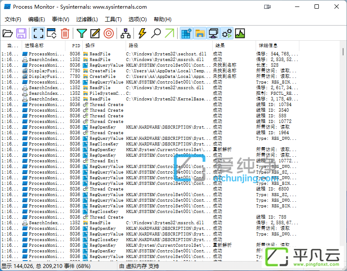Open the 事件(V) menu

[x=60, y=19]
